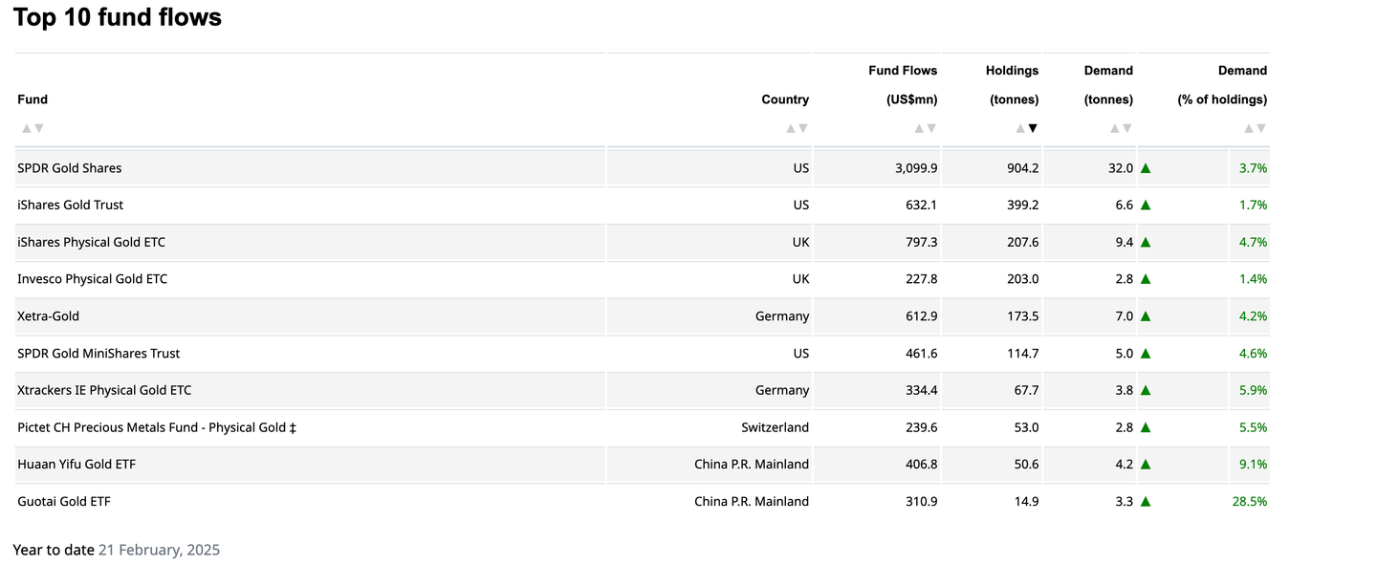Click the Fund column header

tap(33, 99)
